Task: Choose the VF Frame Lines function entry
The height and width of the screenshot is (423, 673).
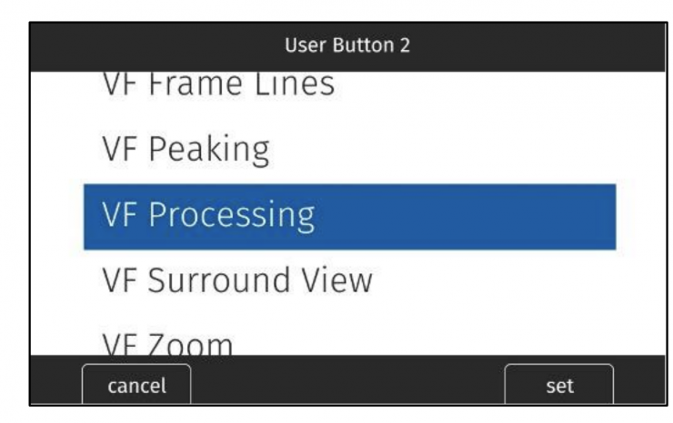Action: [x=216, y=84]
